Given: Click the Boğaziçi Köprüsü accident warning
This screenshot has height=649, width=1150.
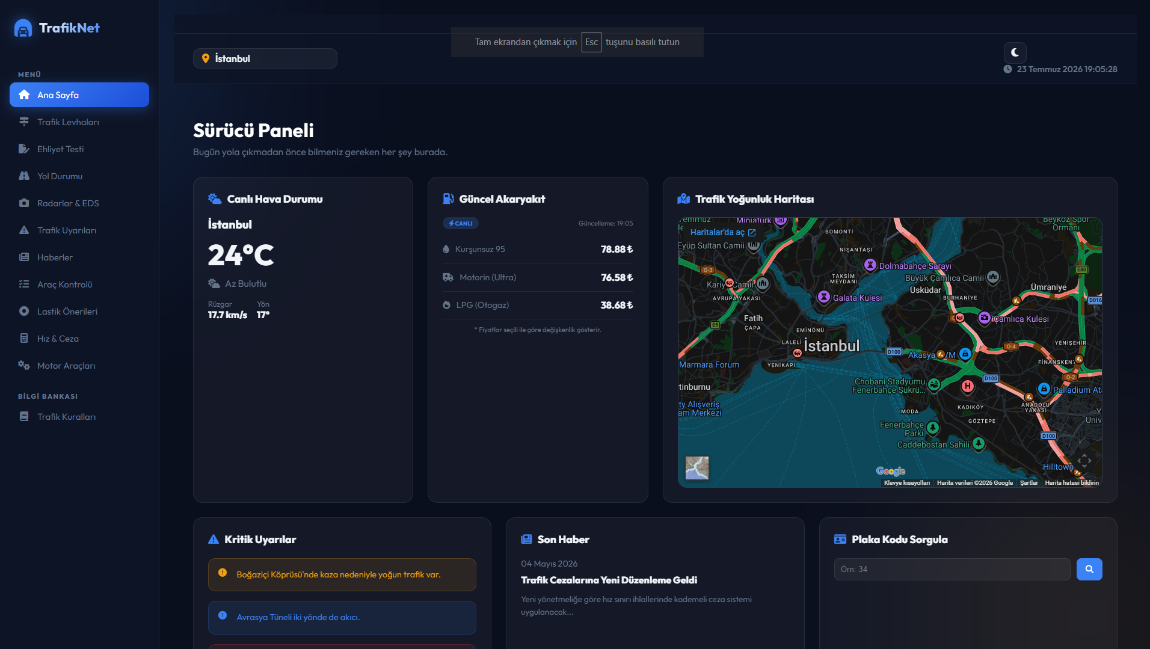Looking at the screenshot, I should click(x=342, y=574).
